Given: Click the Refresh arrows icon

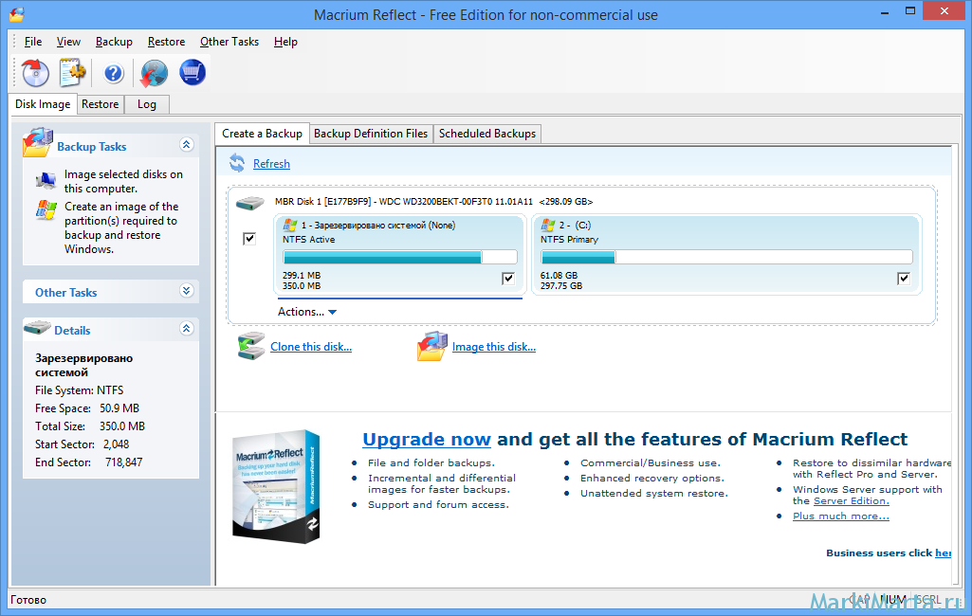Looking at the screenshot, I should click(x=237, y=164).
